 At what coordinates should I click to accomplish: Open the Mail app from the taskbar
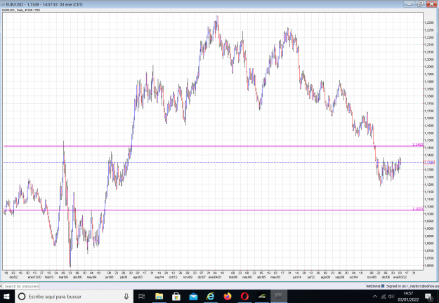click(193, 297)
